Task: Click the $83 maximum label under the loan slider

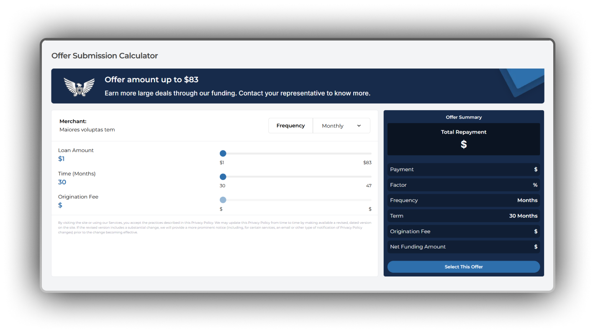Action: tap(367, 162)
